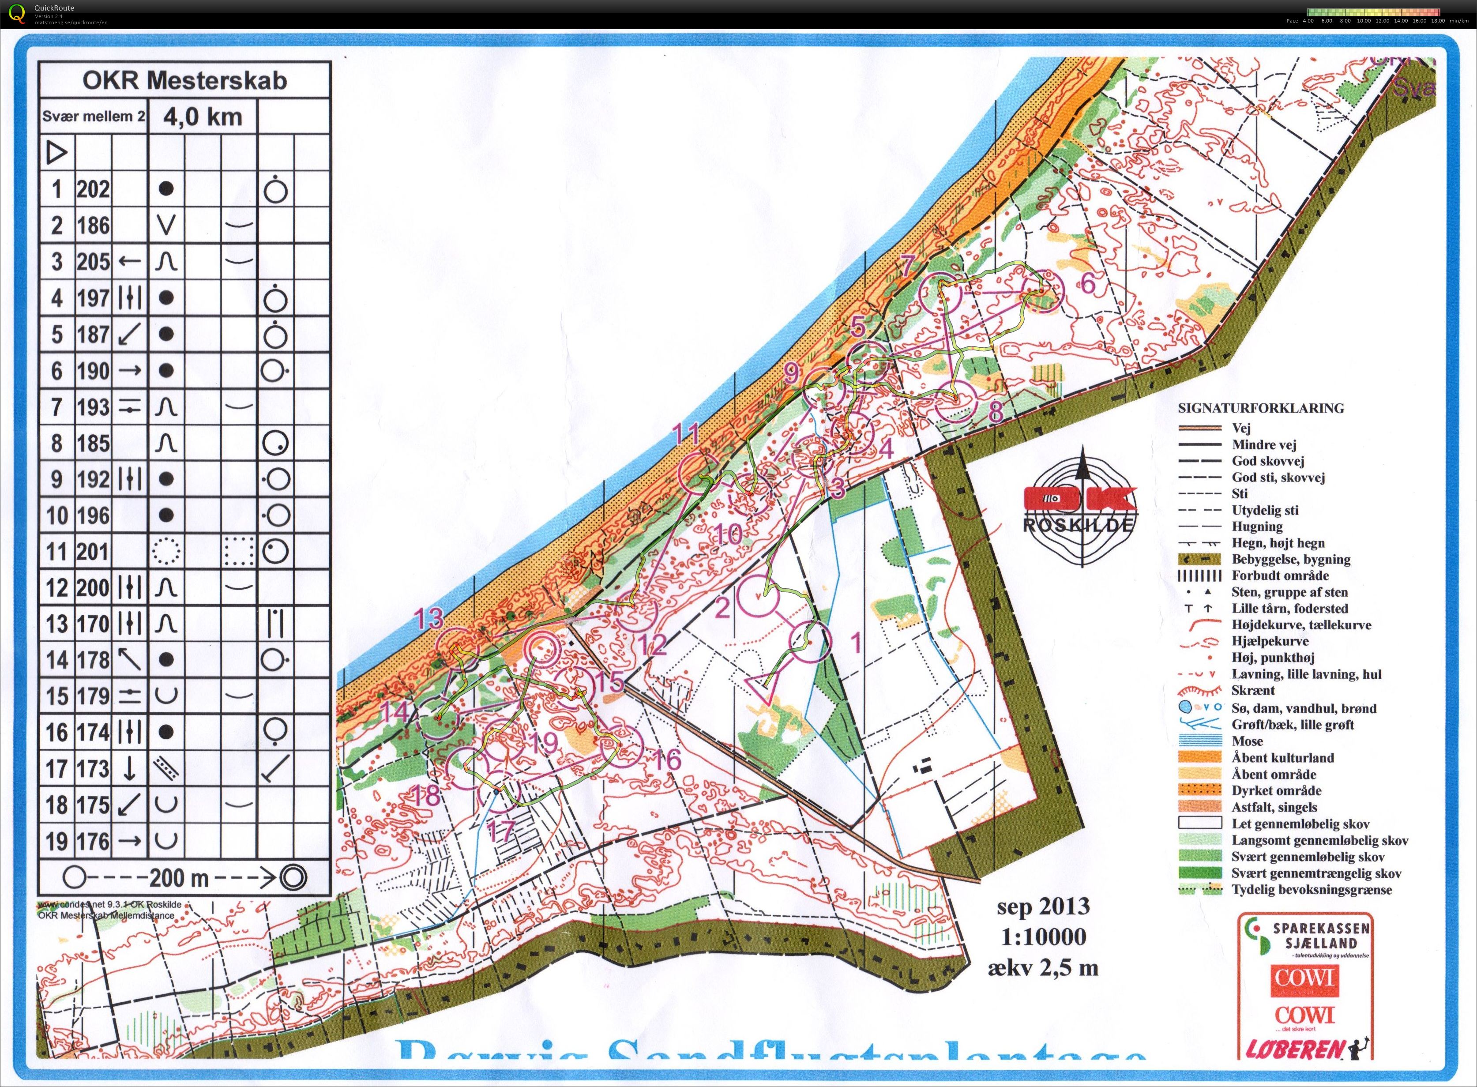Click the '1:10000' map scale text
Image resolution: width=1477 pixels, height=1087 pixels.
1044,937
